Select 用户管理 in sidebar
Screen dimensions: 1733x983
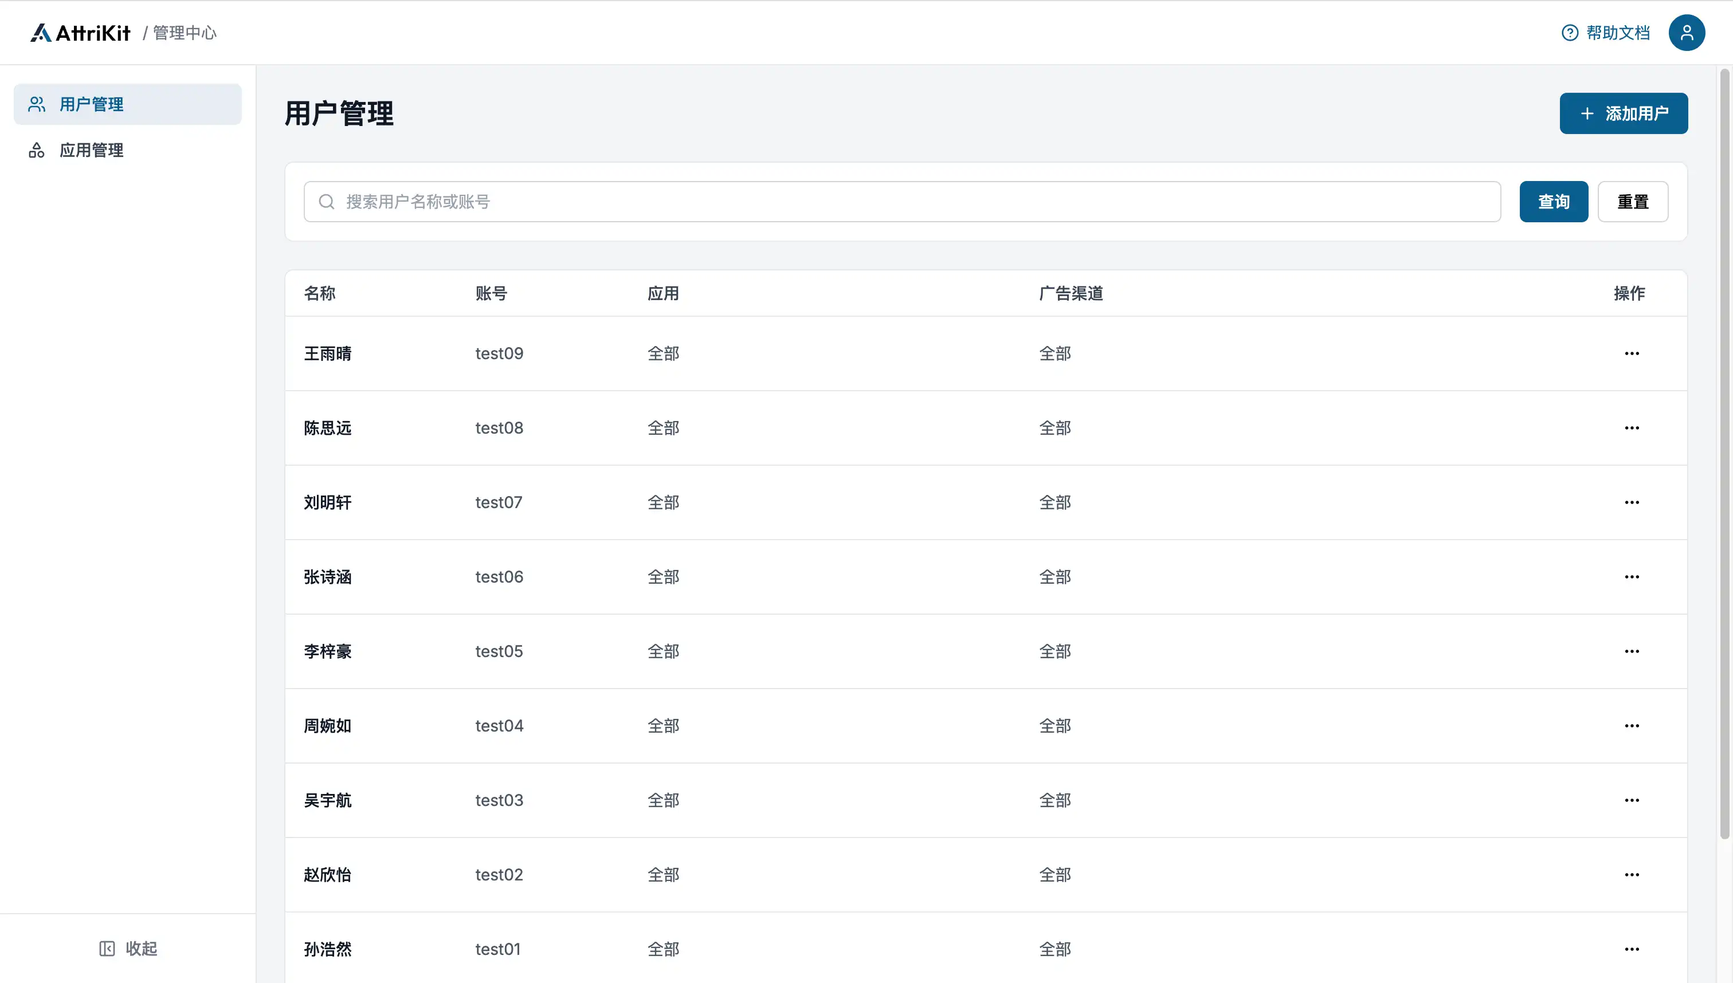click(91, 104)
